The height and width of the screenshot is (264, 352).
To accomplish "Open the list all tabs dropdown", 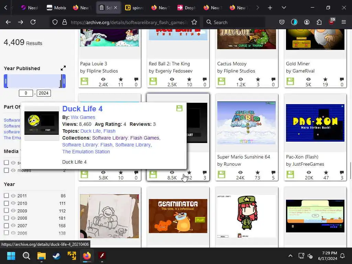I will (284, 8).
